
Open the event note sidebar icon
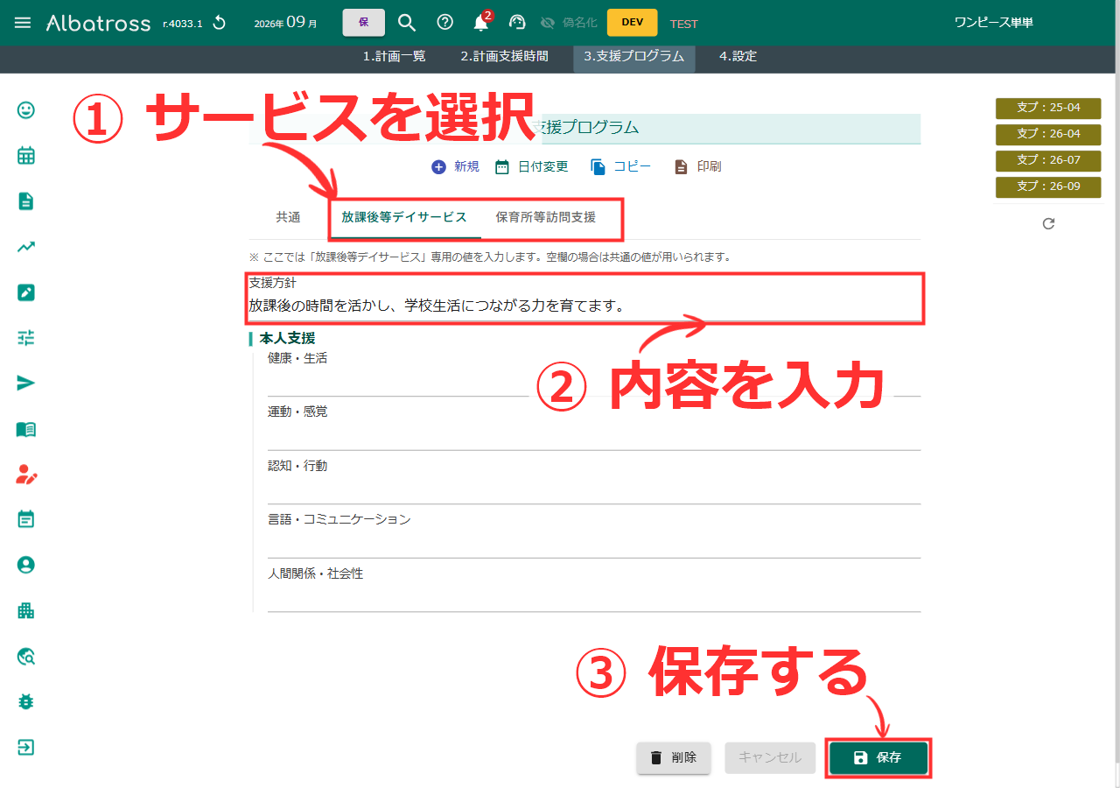coord(26,520)
